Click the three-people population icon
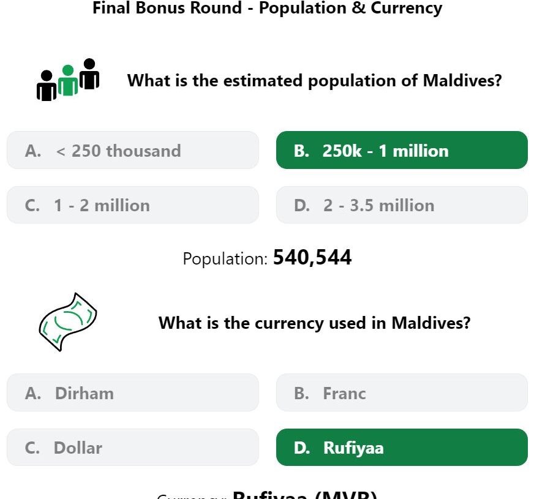Screen dimensions: 534x499 click(68, 80)
